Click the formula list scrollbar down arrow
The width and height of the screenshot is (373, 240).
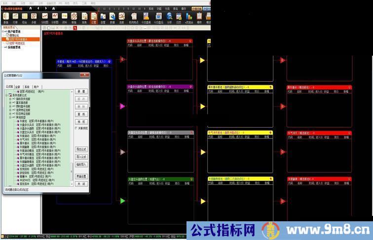click(x=72, y=184)
